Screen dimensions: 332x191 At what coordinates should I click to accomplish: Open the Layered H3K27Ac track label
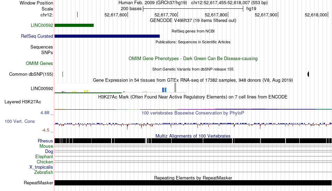[23, 102]
